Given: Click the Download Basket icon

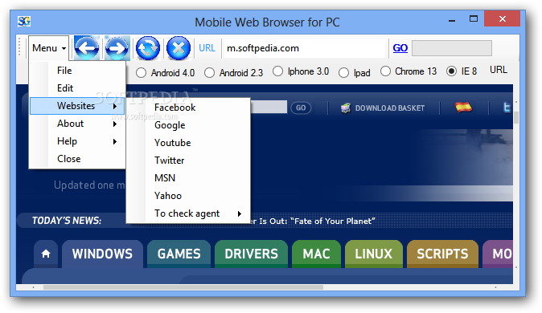Looking at the screenshot, I should click(x=346, y=108).
